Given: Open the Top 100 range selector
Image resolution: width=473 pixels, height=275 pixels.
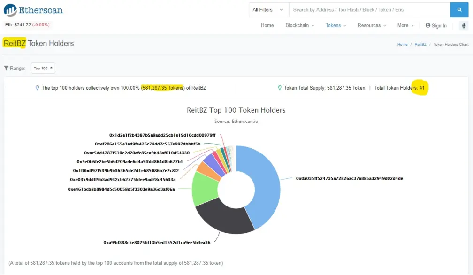Looking at the screenshot, I should 43,68.
